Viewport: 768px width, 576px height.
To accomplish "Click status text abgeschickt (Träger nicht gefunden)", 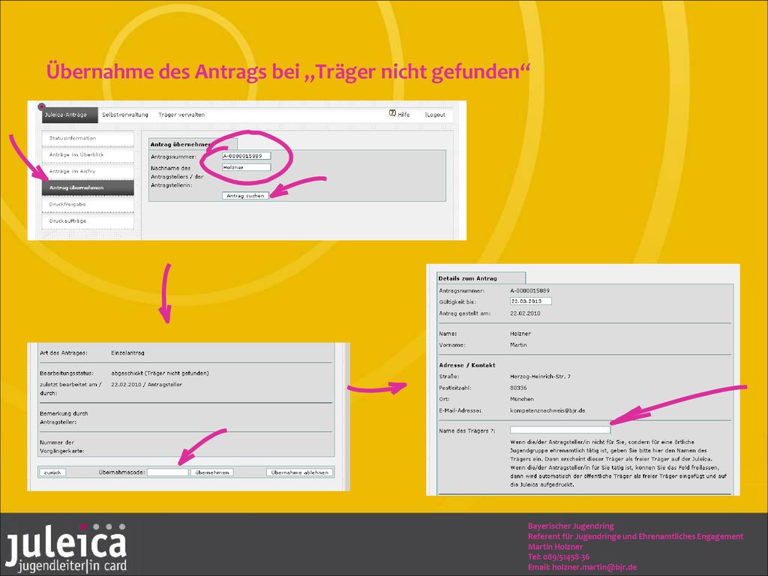I will point(160,373).
